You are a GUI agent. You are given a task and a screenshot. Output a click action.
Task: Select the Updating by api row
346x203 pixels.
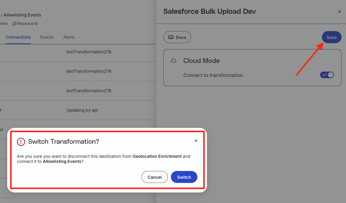(x=78, y=110)
